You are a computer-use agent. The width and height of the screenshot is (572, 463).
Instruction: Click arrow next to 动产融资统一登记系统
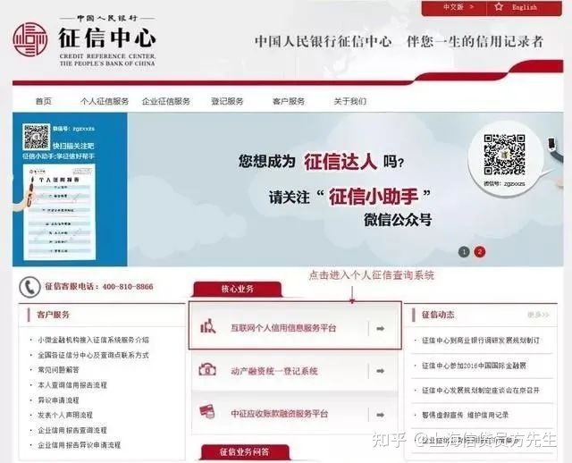click(x=380, y=371)
